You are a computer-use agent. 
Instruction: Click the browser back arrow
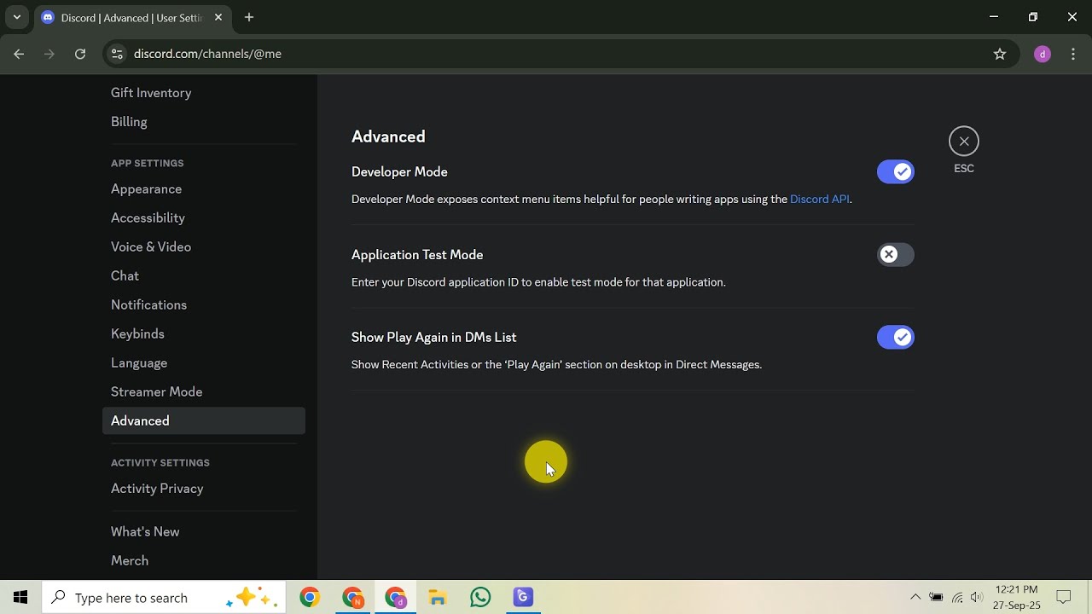coord(19,54)
